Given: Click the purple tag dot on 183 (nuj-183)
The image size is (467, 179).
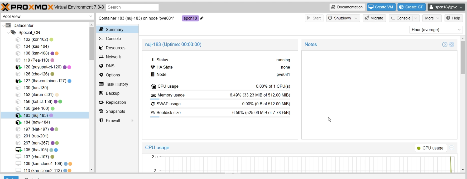Looking at the screenshot, I should point(51,115).
